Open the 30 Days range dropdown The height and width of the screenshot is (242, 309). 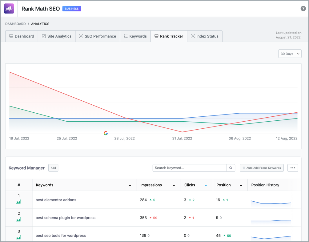click(x=290, y=54)
